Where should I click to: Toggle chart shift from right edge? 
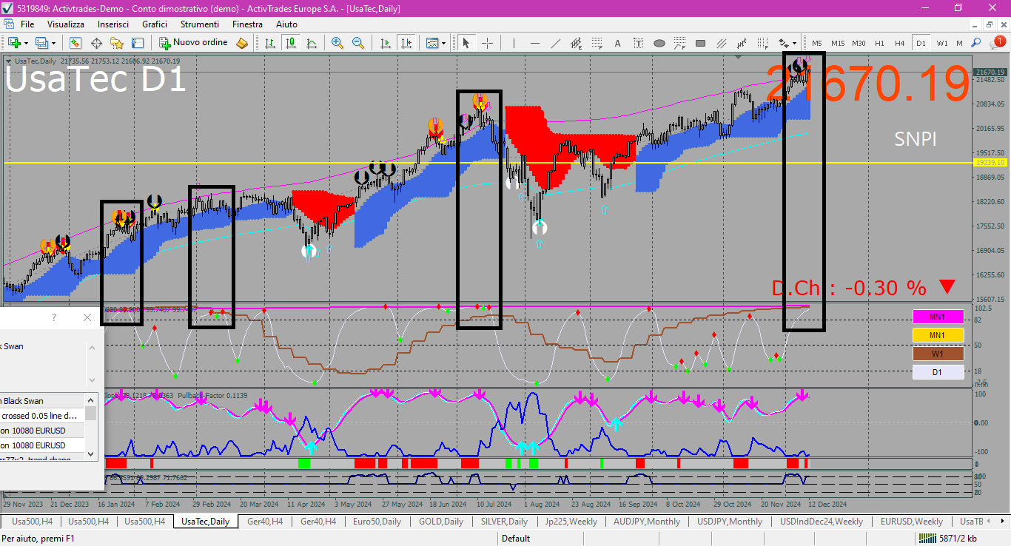[406, 43]
